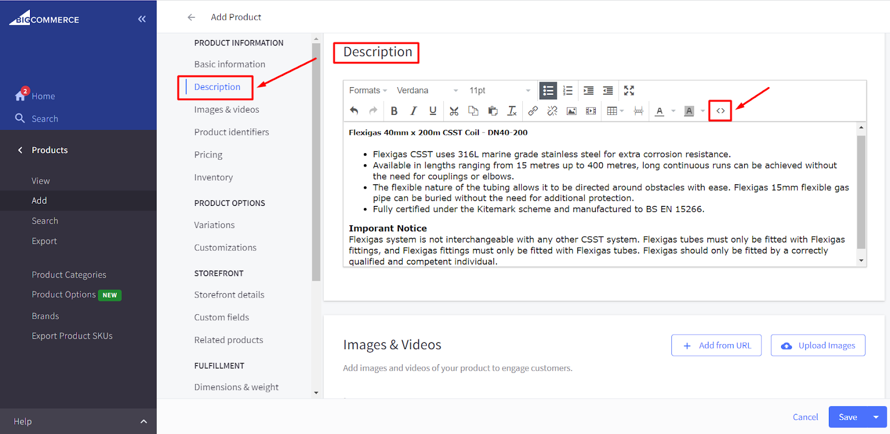Toggle the numbered list formatting
890x434 pixels.
click(568, 90)
